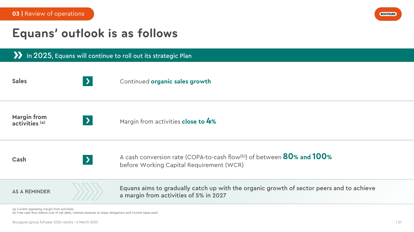Select the Cash row label
This screenshot has width=414, height=232.
[19, 160]
